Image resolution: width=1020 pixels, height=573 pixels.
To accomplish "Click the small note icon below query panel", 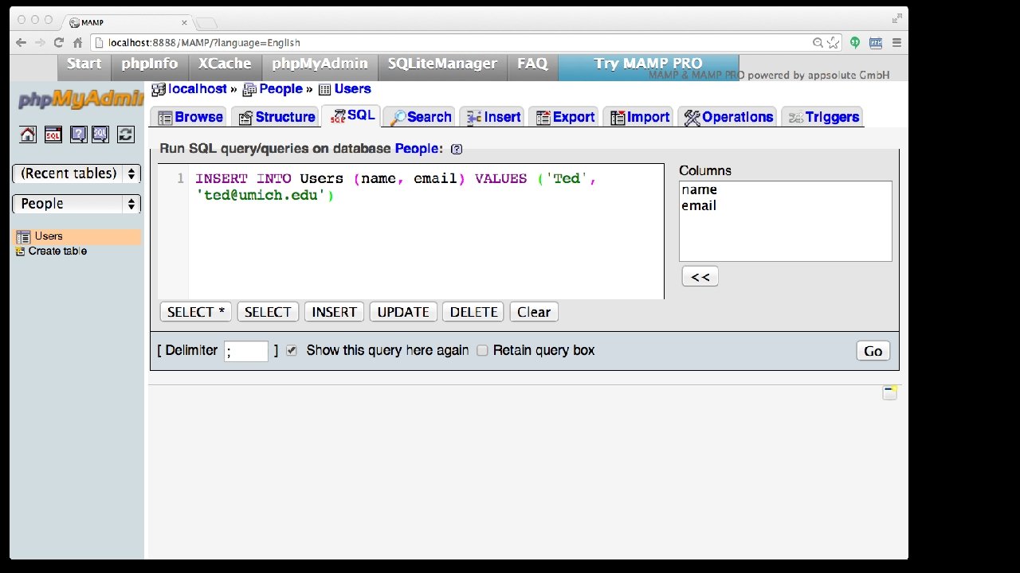I will click(x=890, y=392).
